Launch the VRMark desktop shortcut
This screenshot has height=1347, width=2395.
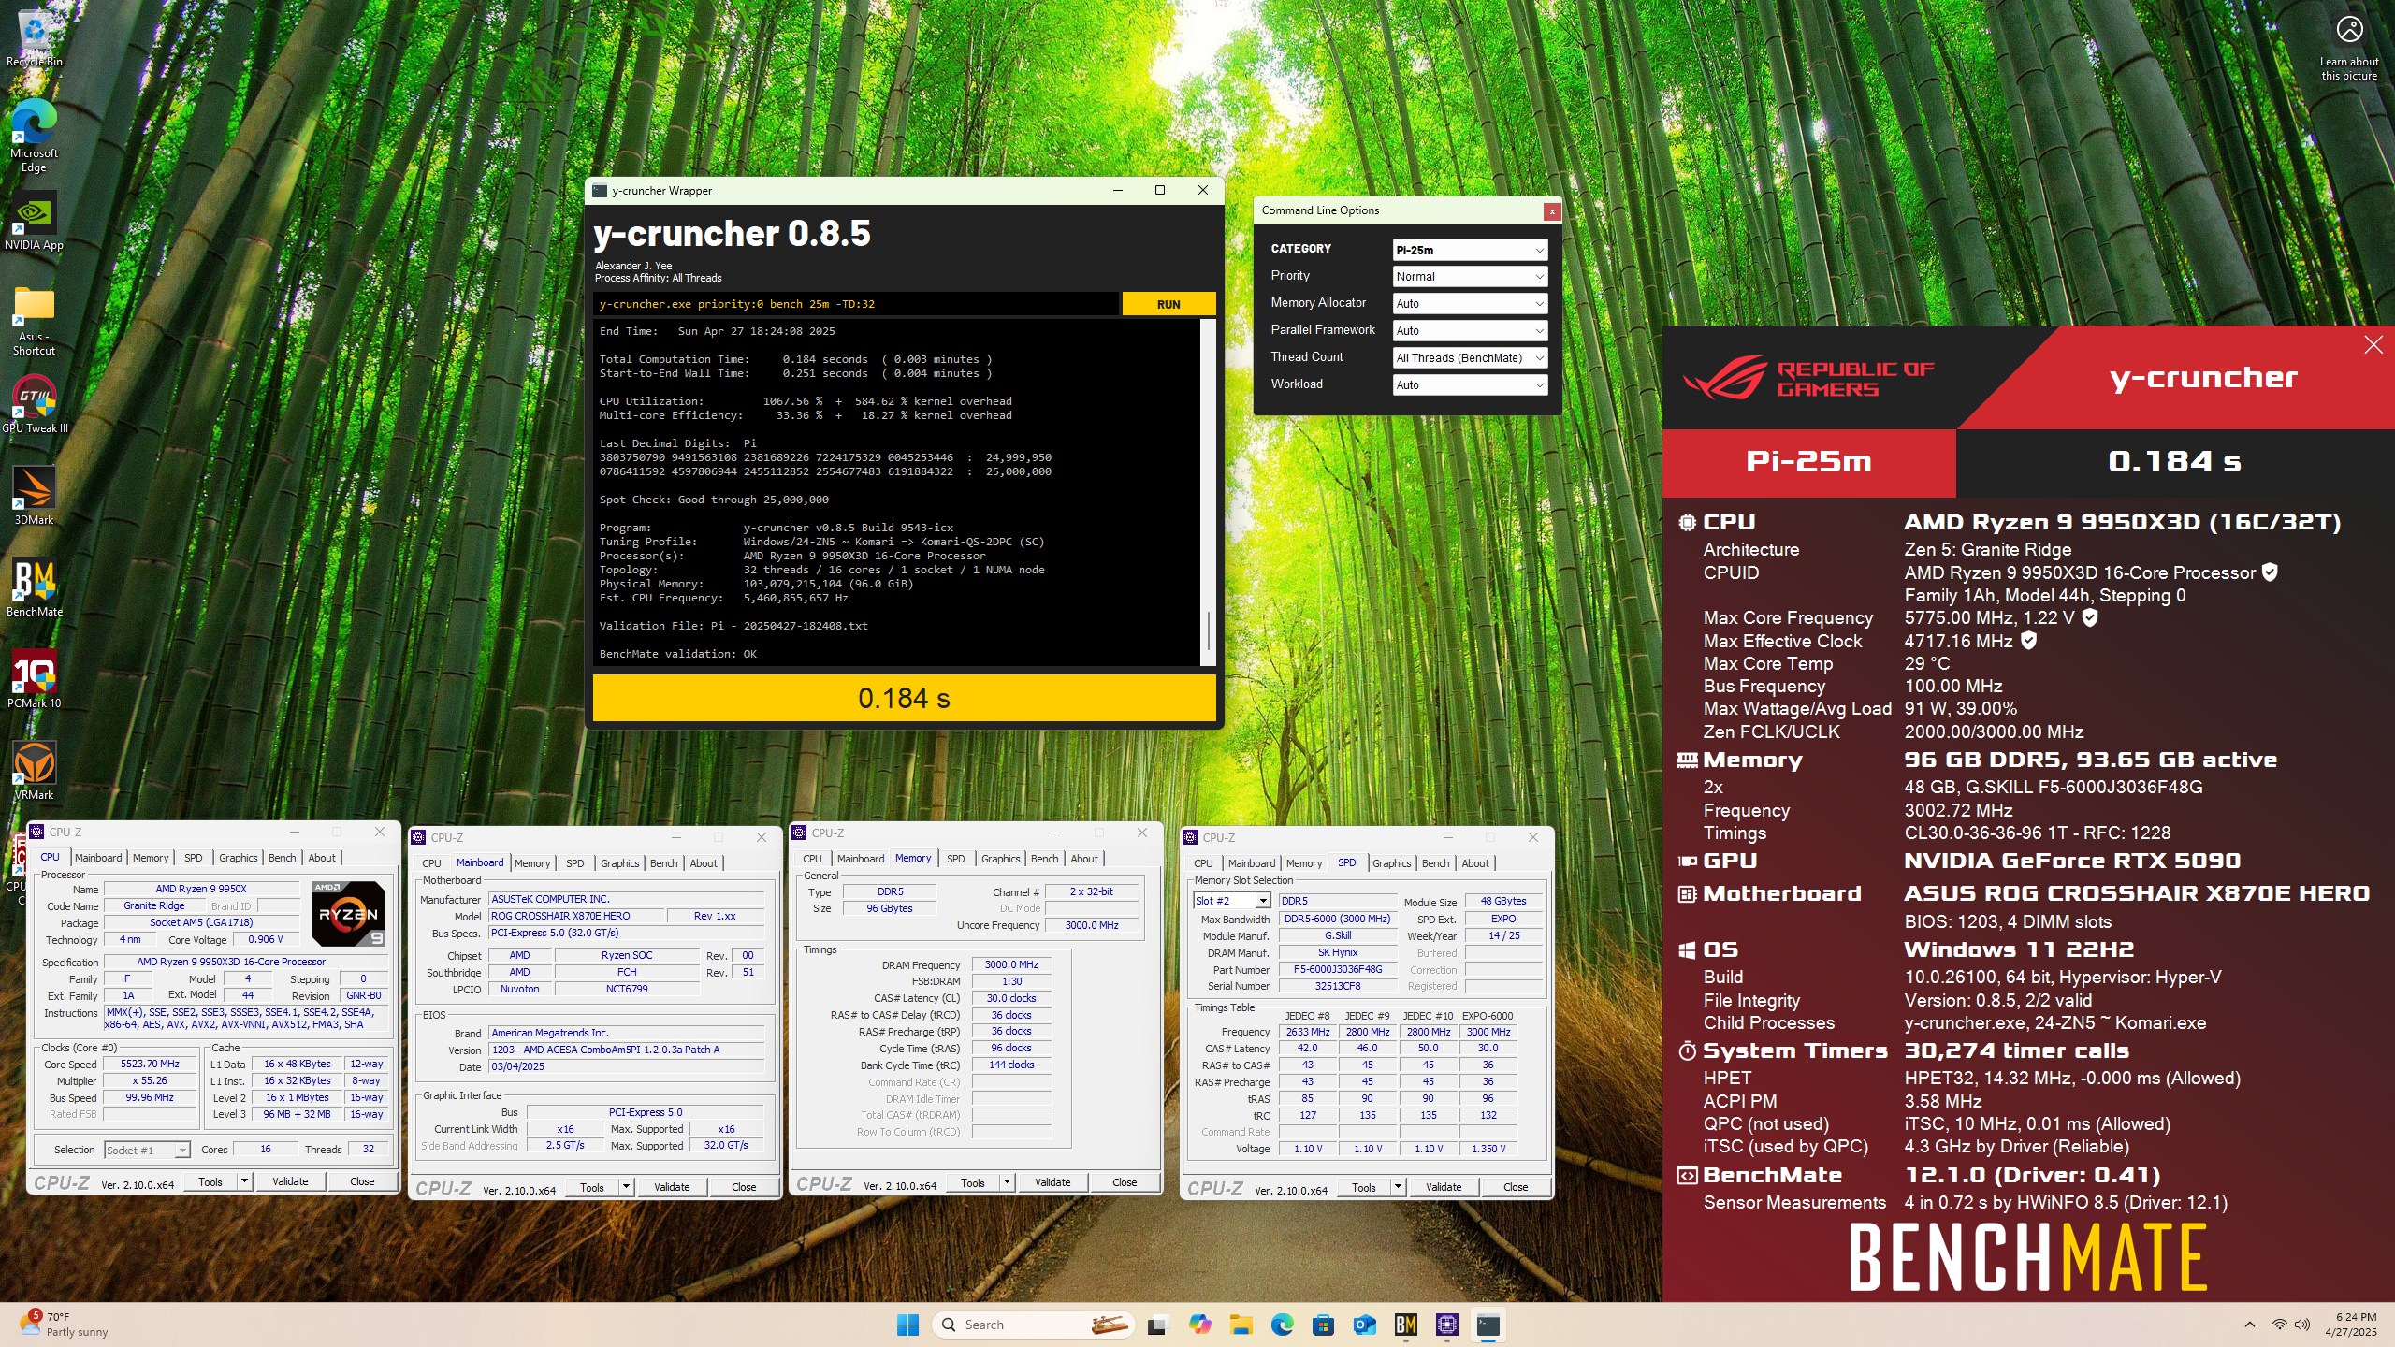[34, 771]
